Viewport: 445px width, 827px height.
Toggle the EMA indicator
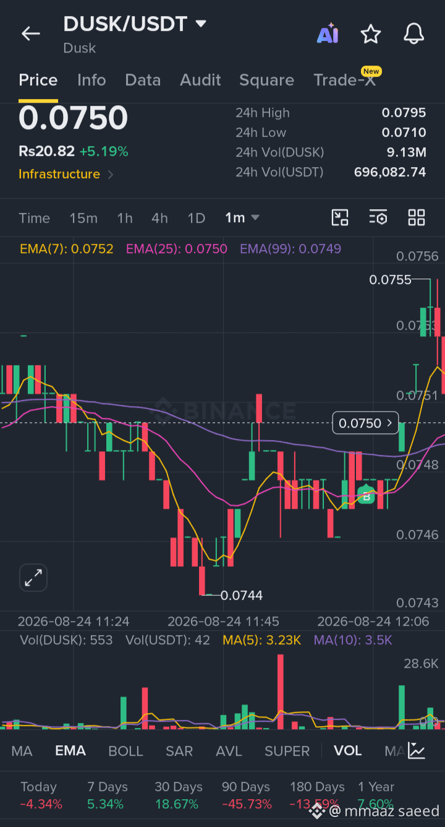[x=70, y=751]
